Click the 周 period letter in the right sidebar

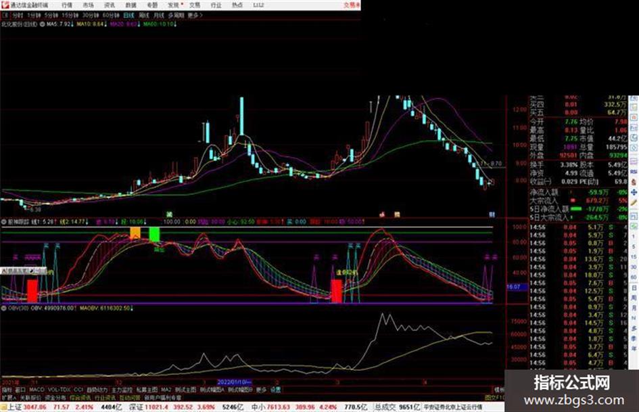point(634,298)
